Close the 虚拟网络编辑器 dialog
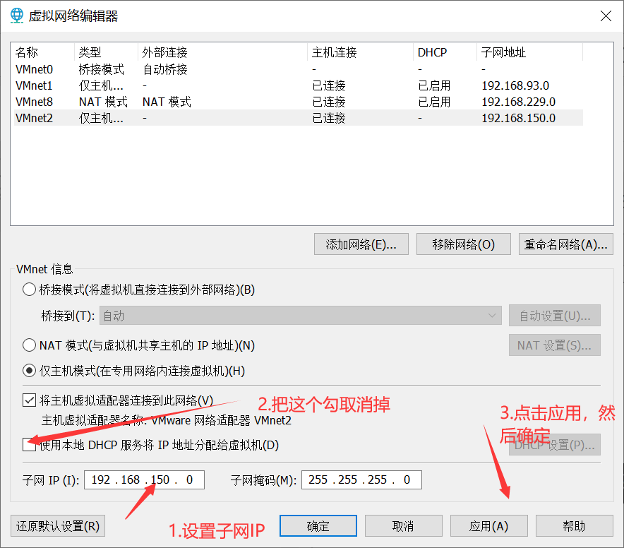This screenshot has width=624, height=548. (x=606, y=16)
